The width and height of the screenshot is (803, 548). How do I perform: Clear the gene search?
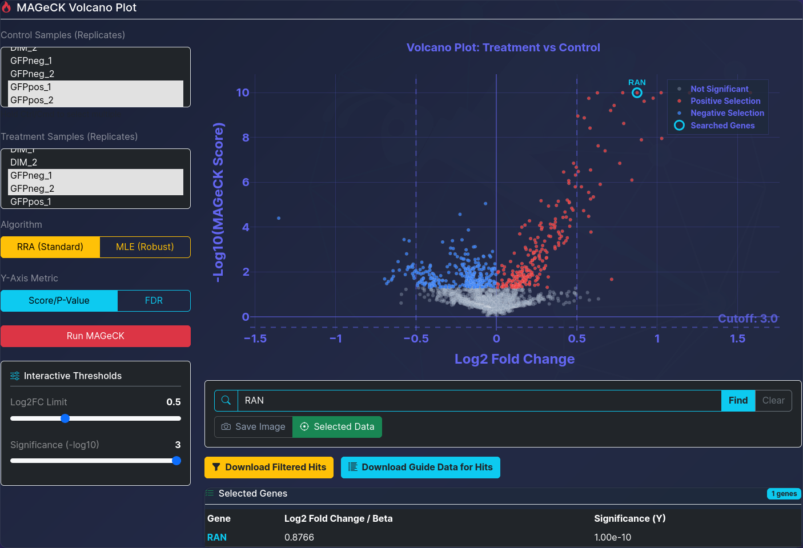(x=773, y=401)
